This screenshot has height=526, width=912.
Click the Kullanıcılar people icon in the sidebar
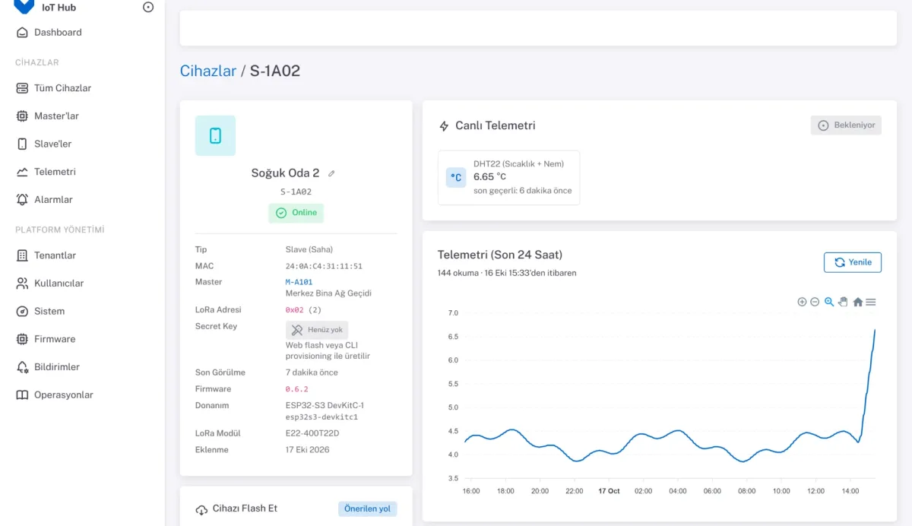22,283
